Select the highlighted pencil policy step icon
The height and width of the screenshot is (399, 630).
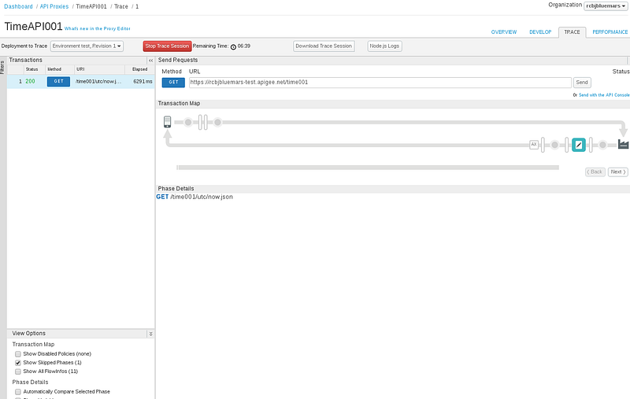tap(579, 145)
